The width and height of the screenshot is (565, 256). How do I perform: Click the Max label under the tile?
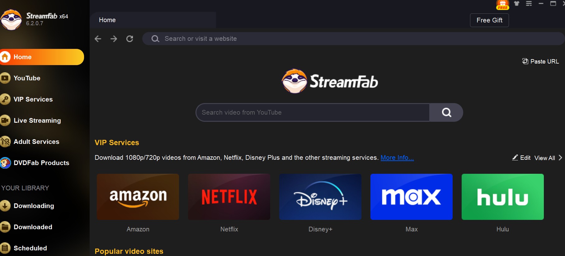click(412, 229)
